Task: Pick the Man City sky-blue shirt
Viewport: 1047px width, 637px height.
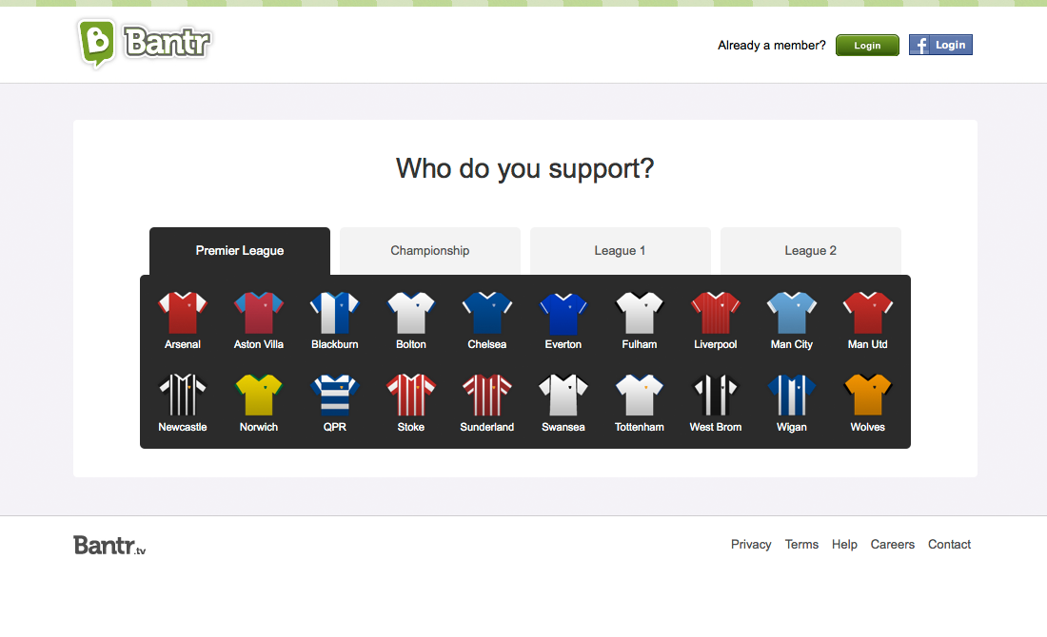Action: click(x=791, y=313)
